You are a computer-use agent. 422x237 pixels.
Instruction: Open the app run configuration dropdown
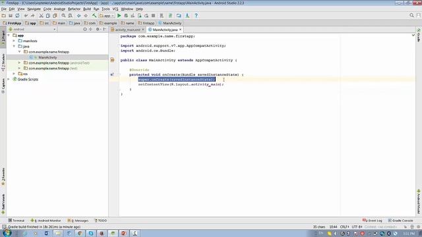(107, 16)
